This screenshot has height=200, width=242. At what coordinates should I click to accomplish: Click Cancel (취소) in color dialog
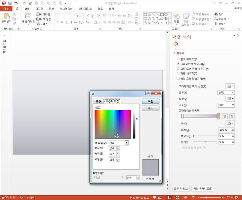click(x=151, y=108)
